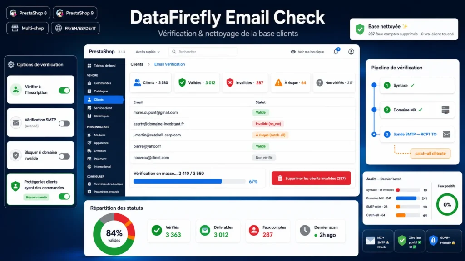This screenshot has height=261, width=465.
Task: Click the Invalide (no_mx) status badge
Action: pyautogui.click(x=268, y=124)
